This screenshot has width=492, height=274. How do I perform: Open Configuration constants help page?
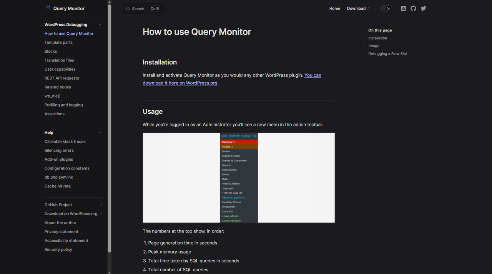(67, 168)
